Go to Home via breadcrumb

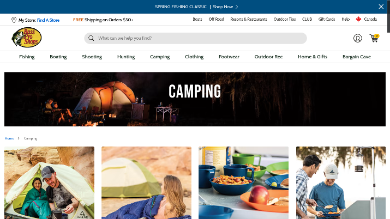coord(9,138)
